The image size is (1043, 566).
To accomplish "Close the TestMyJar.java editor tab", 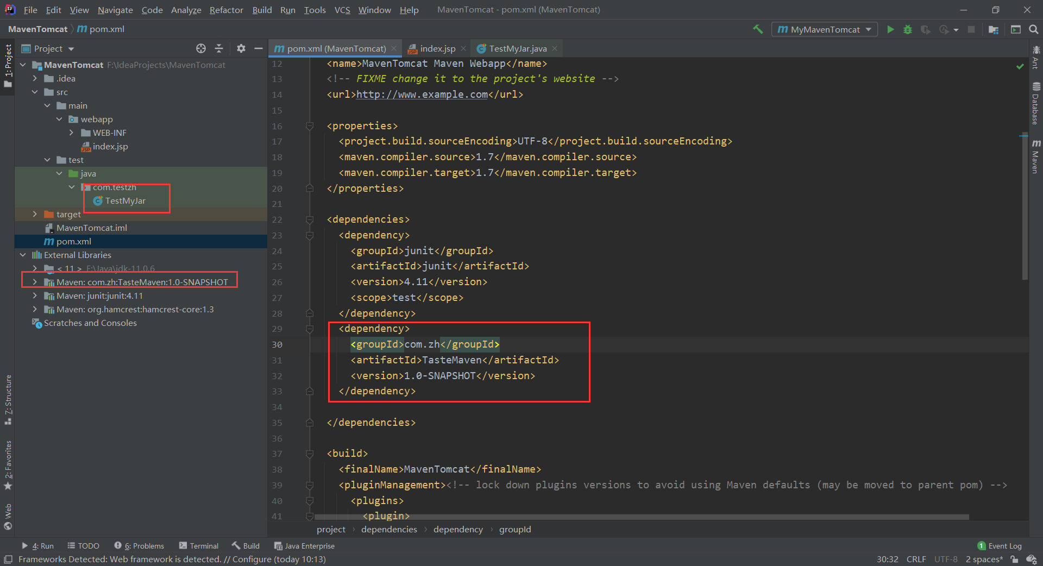I will tap(555, 48).
